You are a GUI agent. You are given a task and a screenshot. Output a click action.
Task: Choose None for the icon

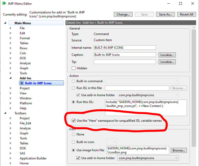coord(73,134)
